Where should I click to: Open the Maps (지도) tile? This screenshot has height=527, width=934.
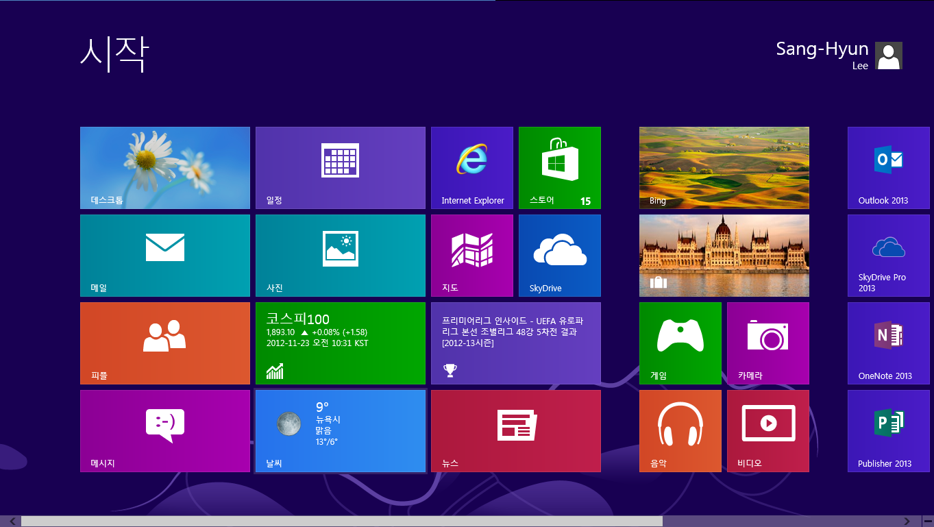pyautogui.click(x=472, y=256)
